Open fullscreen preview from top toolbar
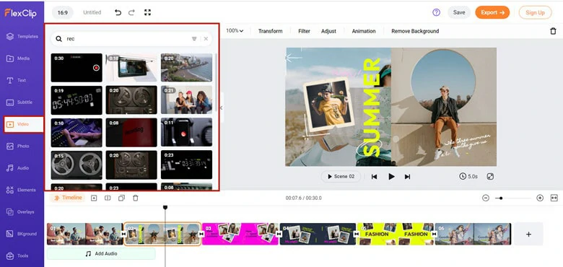This screenshot has height=267, width=563. (147, 12)
